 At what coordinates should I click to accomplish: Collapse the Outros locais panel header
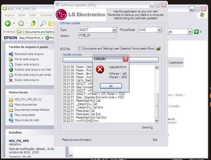(x=30, y=92)
